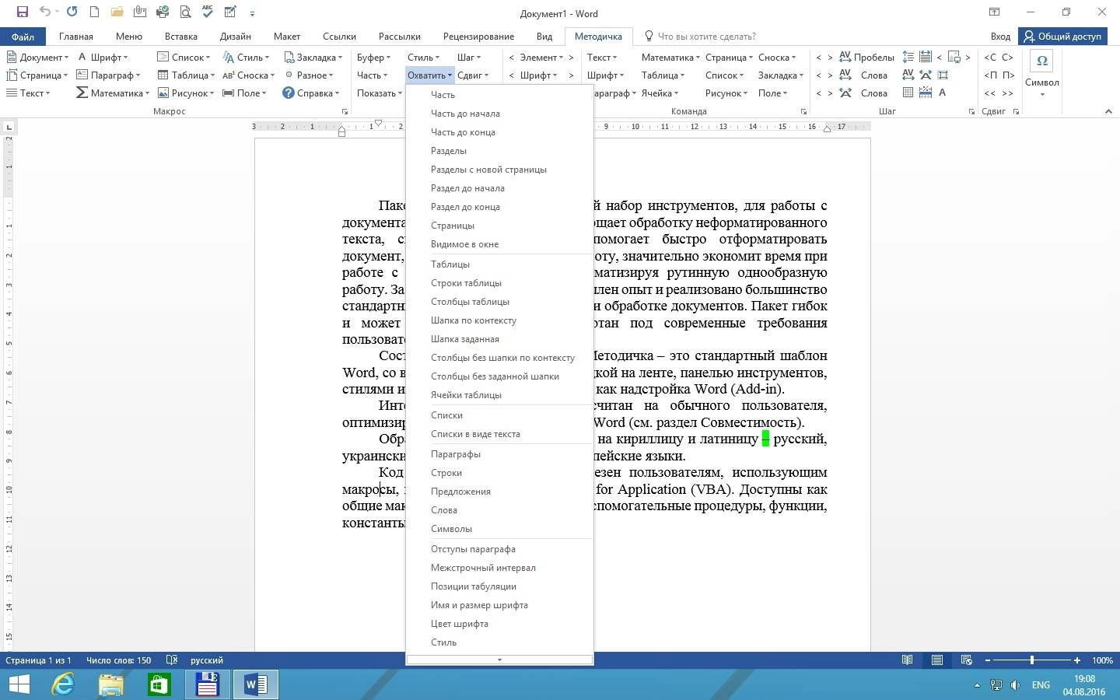Expand the Показать dropdown
The height and width of the screenshot is (700, 1120).
click(x=379, y=93)
